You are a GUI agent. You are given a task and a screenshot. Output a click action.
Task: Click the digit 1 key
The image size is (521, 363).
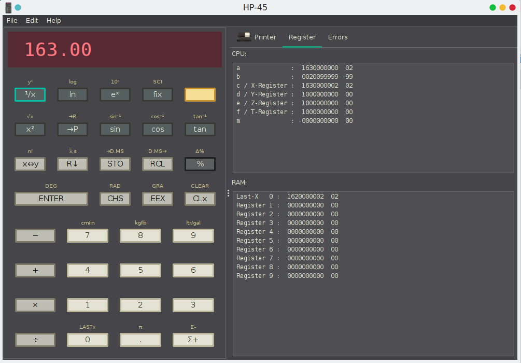pyautogui.click(x=88, y=305)
